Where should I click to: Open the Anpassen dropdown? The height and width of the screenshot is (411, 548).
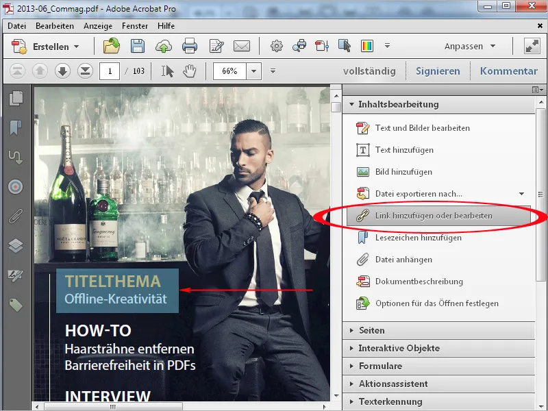point(470,46)
